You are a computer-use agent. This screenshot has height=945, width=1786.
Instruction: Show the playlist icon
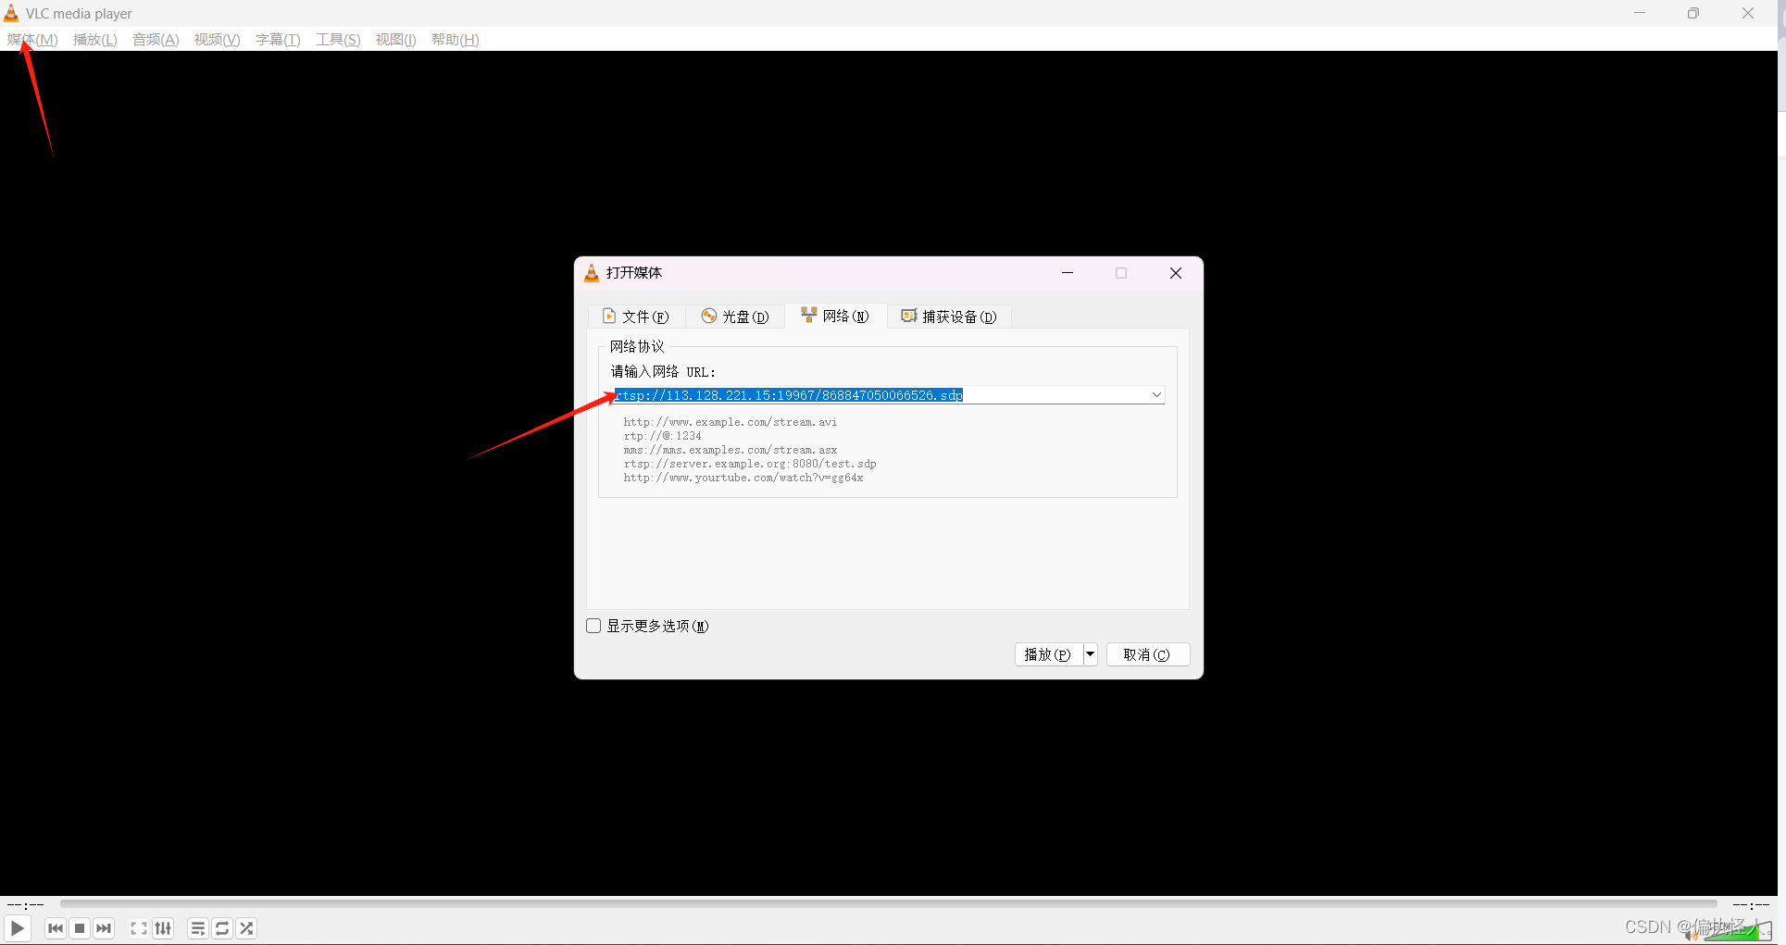point(197,928)
